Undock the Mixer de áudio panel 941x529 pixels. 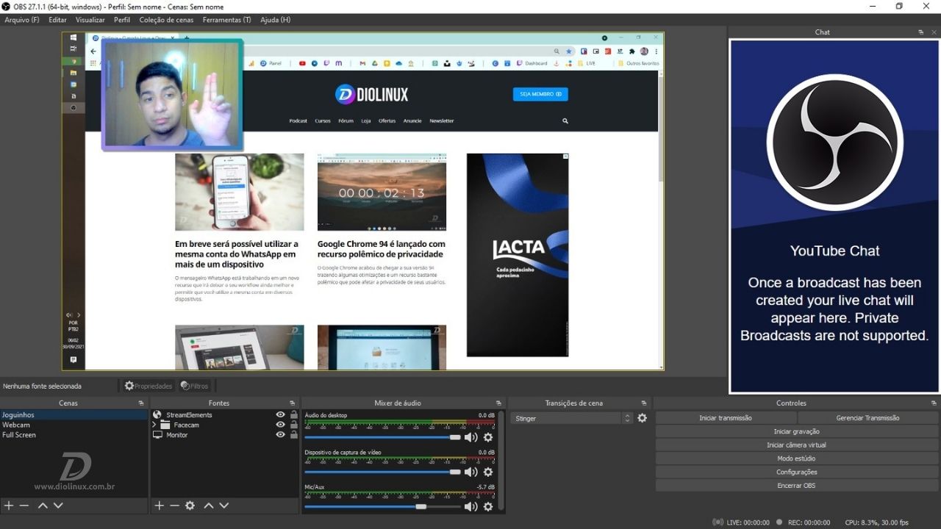point(498,403)
